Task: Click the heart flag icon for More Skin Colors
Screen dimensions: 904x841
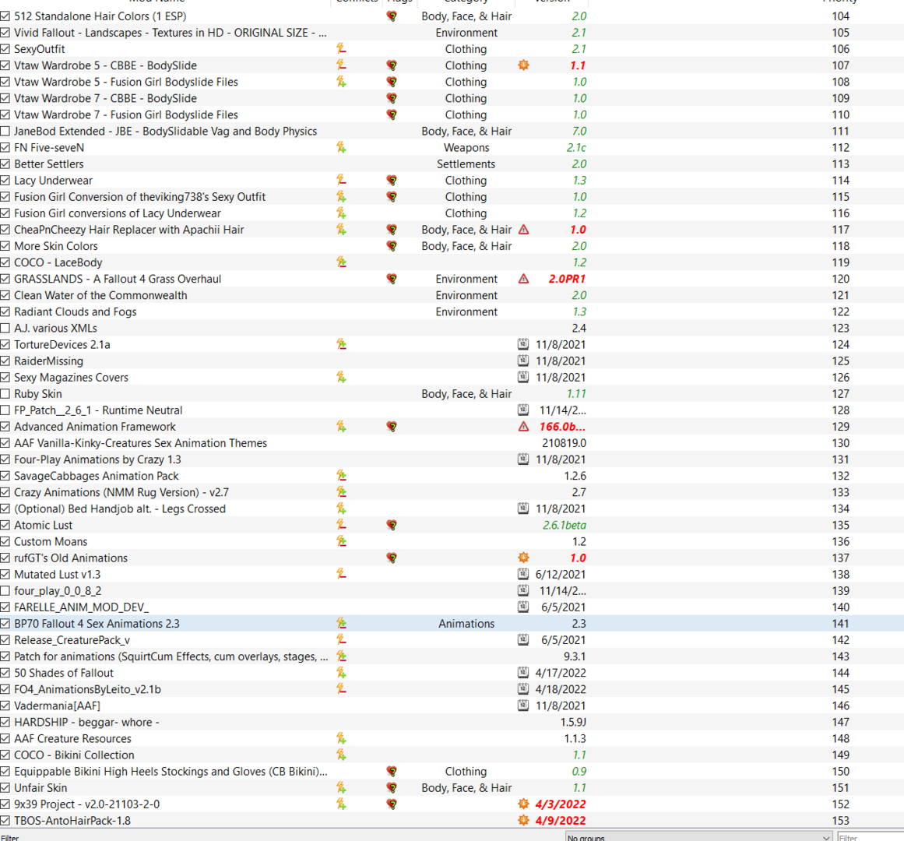Action: pyautogui.click(x=392, y=246)
